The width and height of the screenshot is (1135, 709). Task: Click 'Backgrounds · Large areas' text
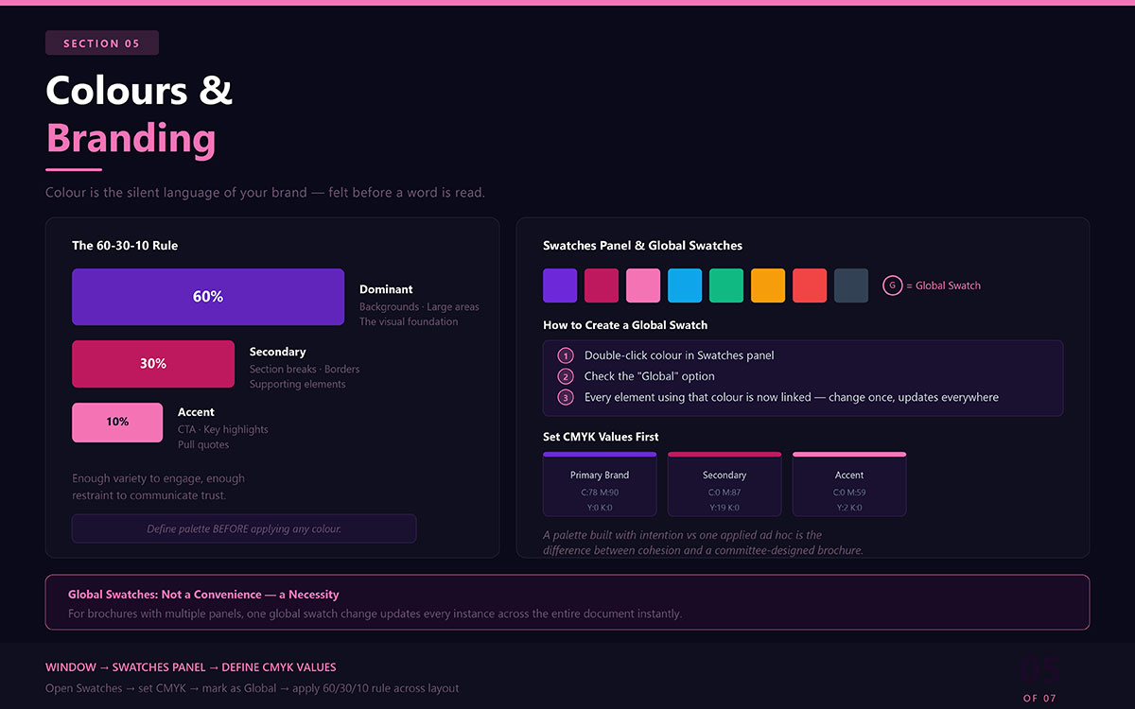click(419, 306)
